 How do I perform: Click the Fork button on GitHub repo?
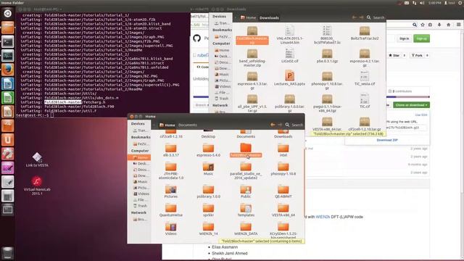[418, 55]
